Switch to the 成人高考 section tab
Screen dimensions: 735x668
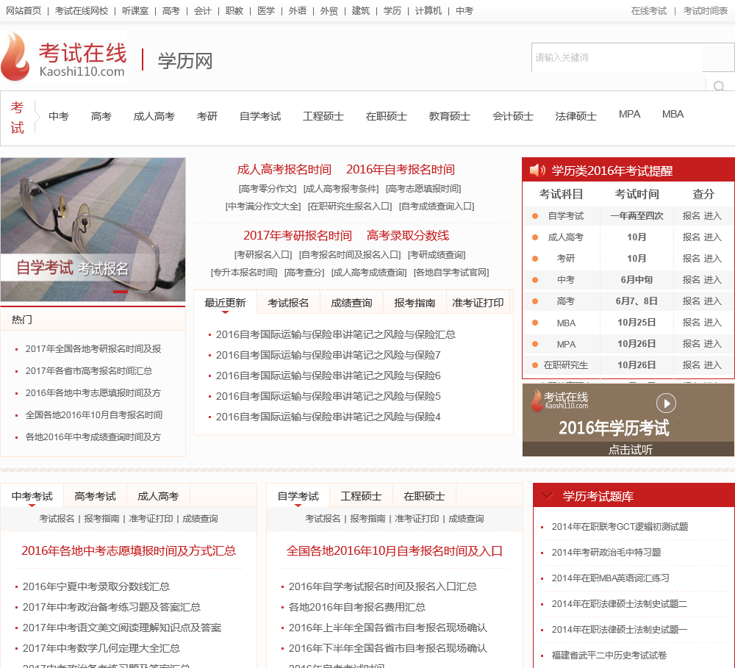point(158,496)
